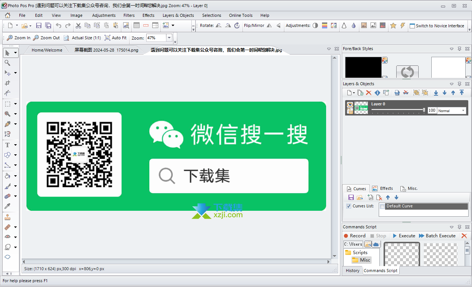Click the Undo arrow
Screen dimensions: 472x287
pos(59,25)
